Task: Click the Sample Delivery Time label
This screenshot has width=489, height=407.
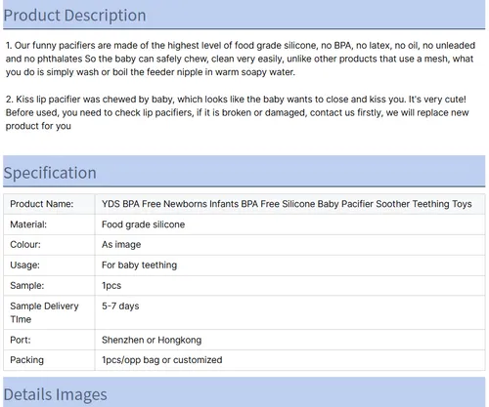Action: (44, 312)
